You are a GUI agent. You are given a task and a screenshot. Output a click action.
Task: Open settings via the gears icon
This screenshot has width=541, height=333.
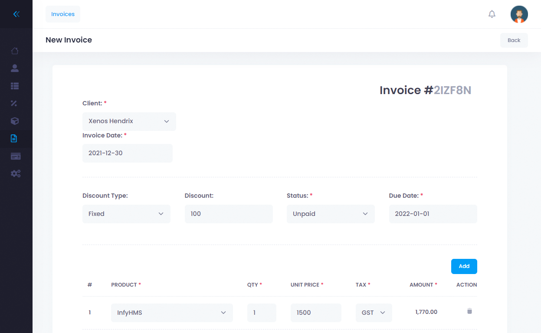coord(16,173)
